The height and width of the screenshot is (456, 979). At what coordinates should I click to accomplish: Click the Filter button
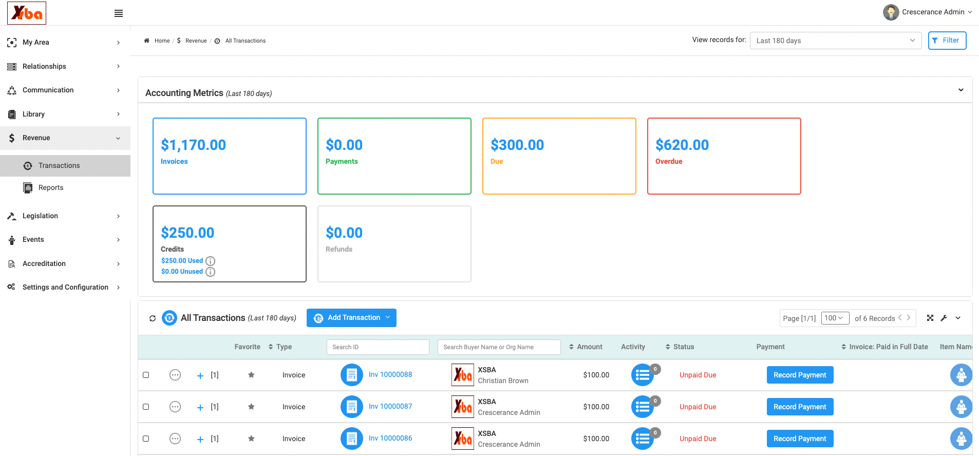(947, 41)
